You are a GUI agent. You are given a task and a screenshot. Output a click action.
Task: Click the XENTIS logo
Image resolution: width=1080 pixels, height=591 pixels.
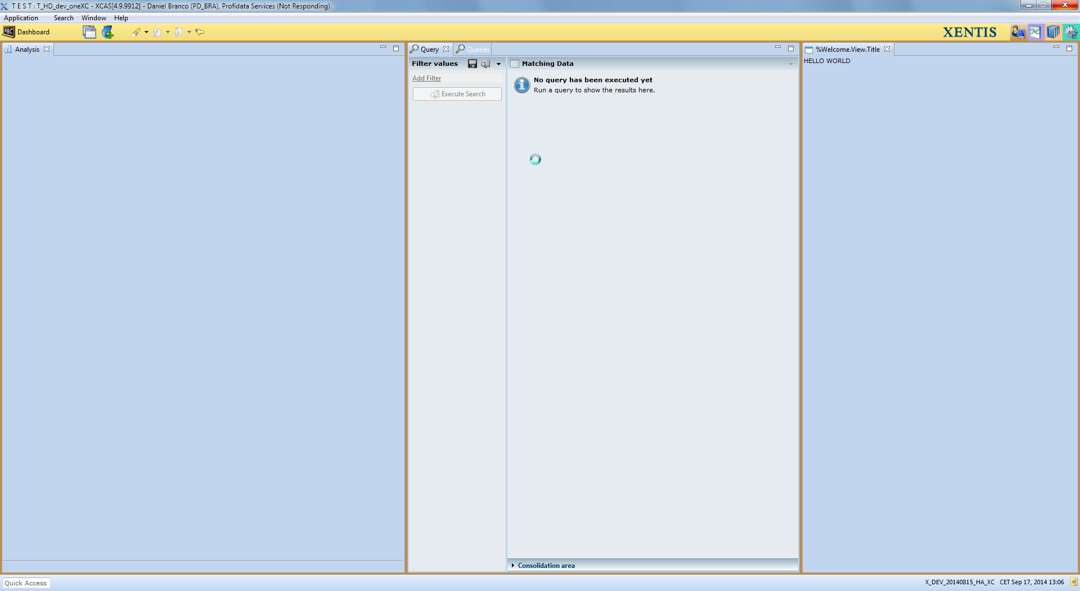[970, 32]
